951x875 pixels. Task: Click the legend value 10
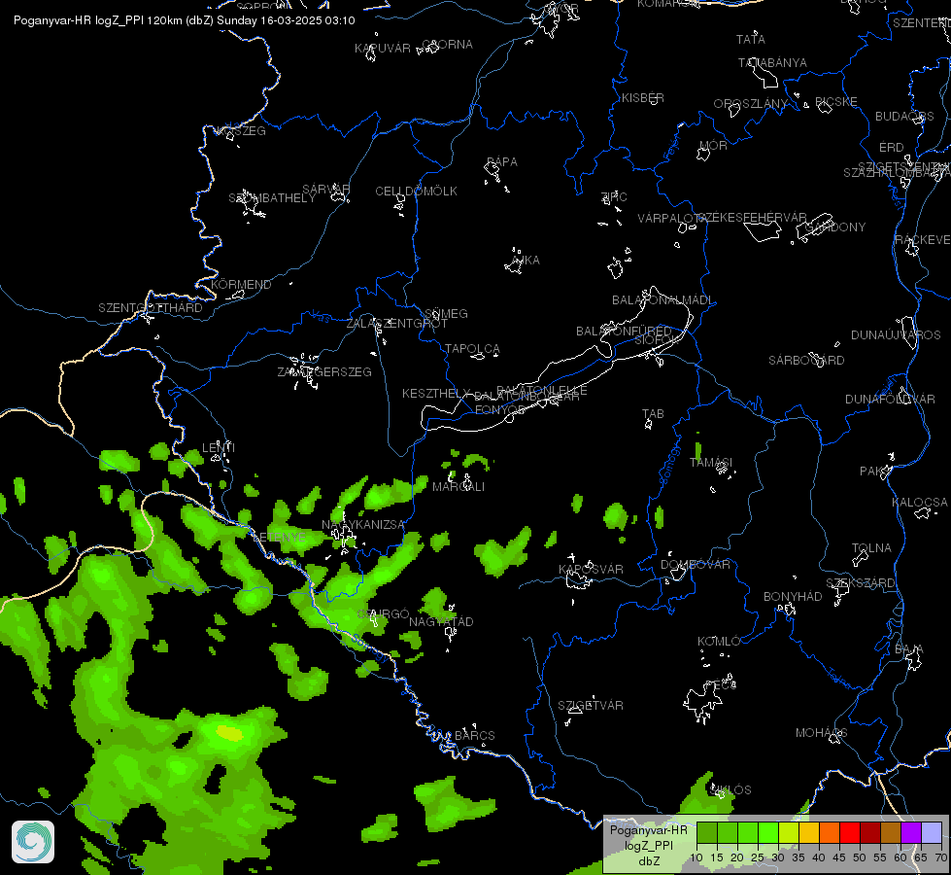point(696,858)
